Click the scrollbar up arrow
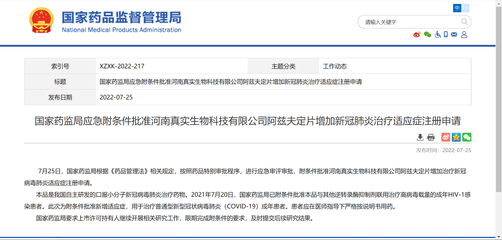Viewport: 502px width, 240px height. tap(499, 3)
